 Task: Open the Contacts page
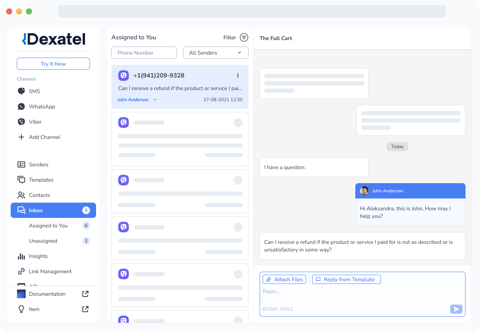(x=39, y=195)
